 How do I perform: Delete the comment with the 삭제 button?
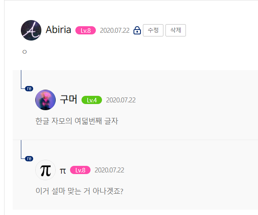(176, 30)
